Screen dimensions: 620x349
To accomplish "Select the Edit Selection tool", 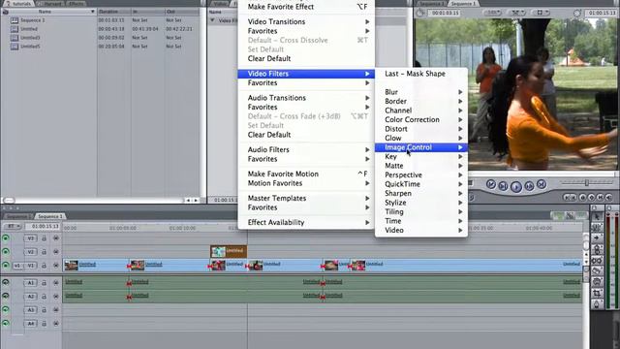I will pos(597,227).
